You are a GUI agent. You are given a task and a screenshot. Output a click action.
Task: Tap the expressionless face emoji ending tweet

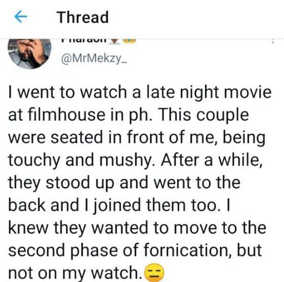click(154, 272)
